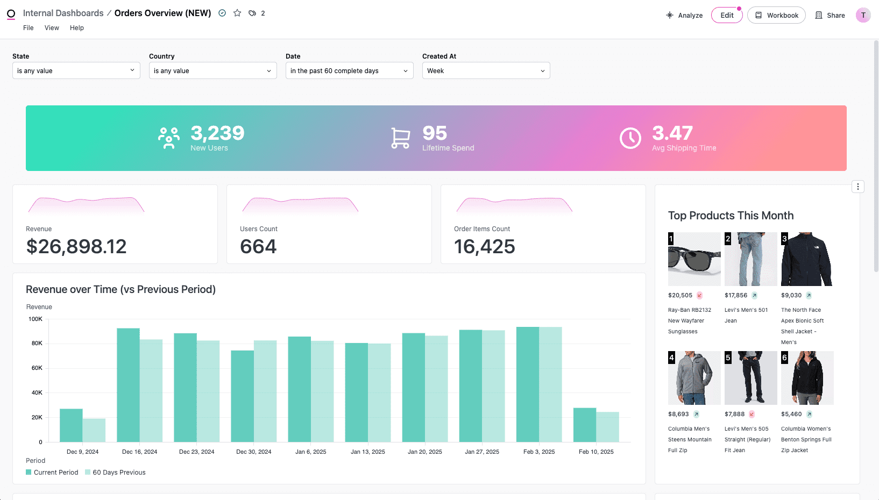The height and width of the screenshot is (500, 879).
Task: Open the State filter dropdown
Action: (x=76, y=70)
